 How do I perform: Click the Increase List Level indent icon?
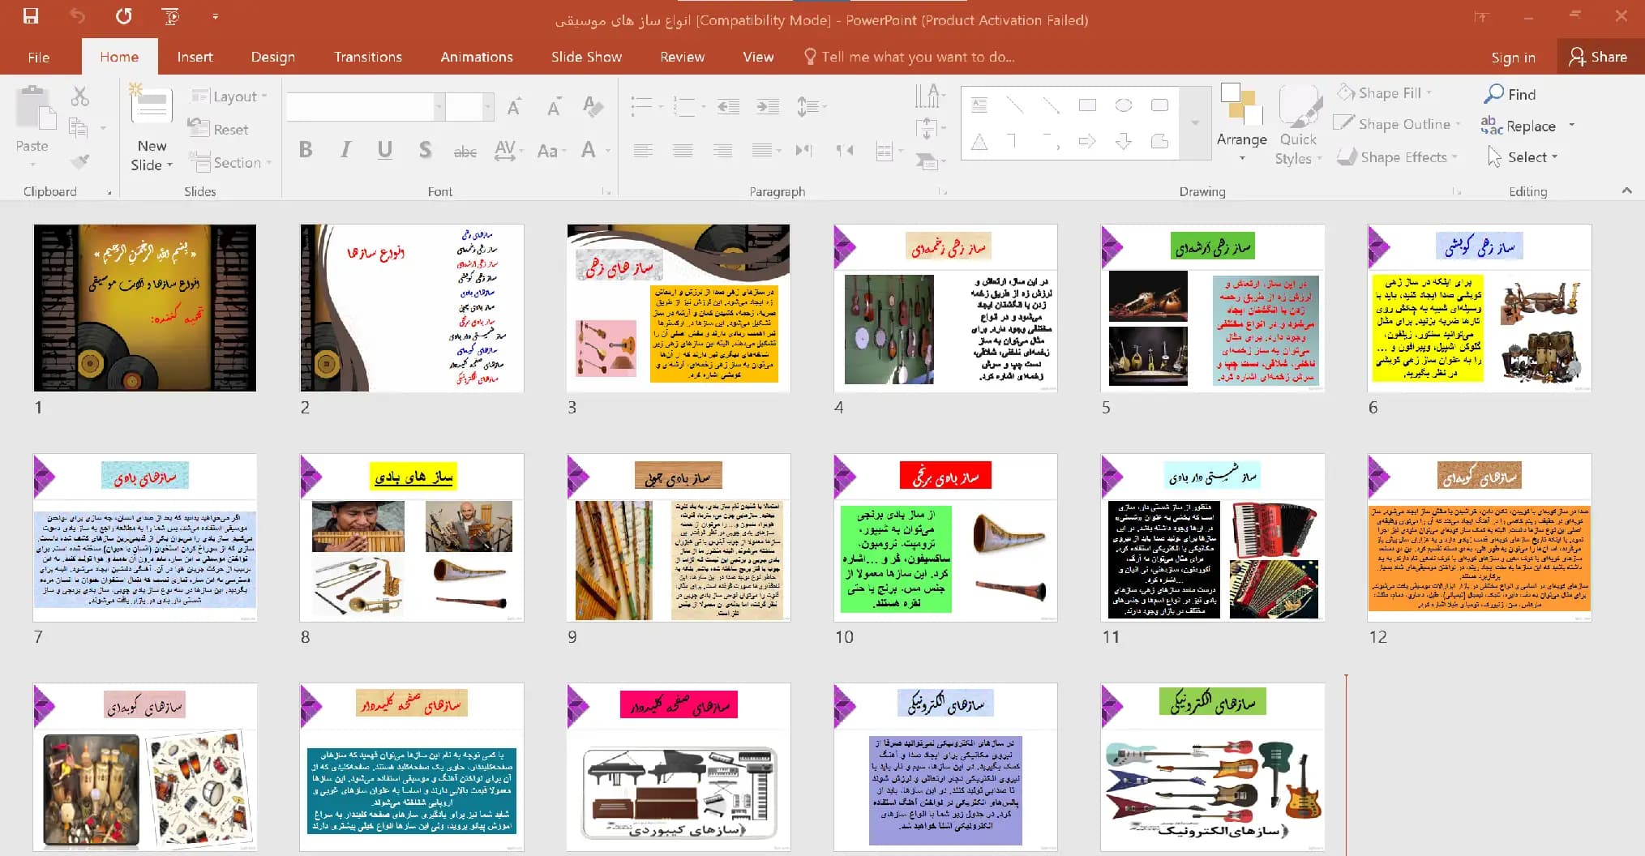pos(768,106)
